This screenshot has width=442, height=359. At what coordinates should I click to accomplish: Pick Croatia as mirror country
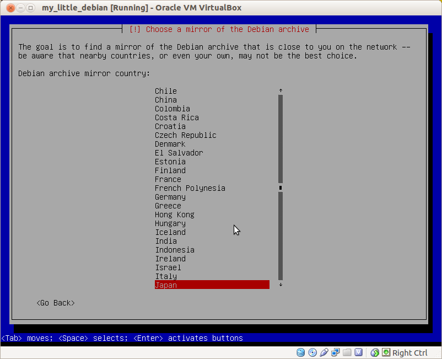[170, 126]
